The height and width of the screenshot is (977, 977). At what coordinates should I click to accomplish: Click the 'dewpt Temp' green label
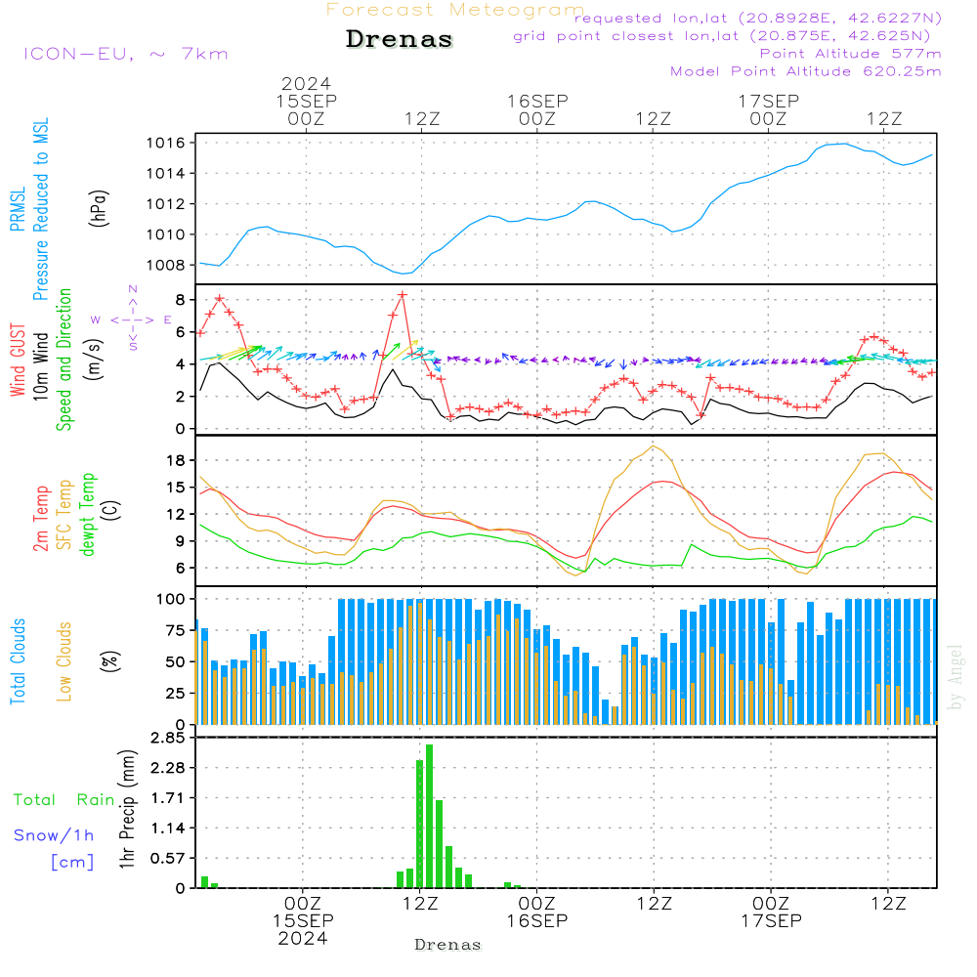point(87,514)
